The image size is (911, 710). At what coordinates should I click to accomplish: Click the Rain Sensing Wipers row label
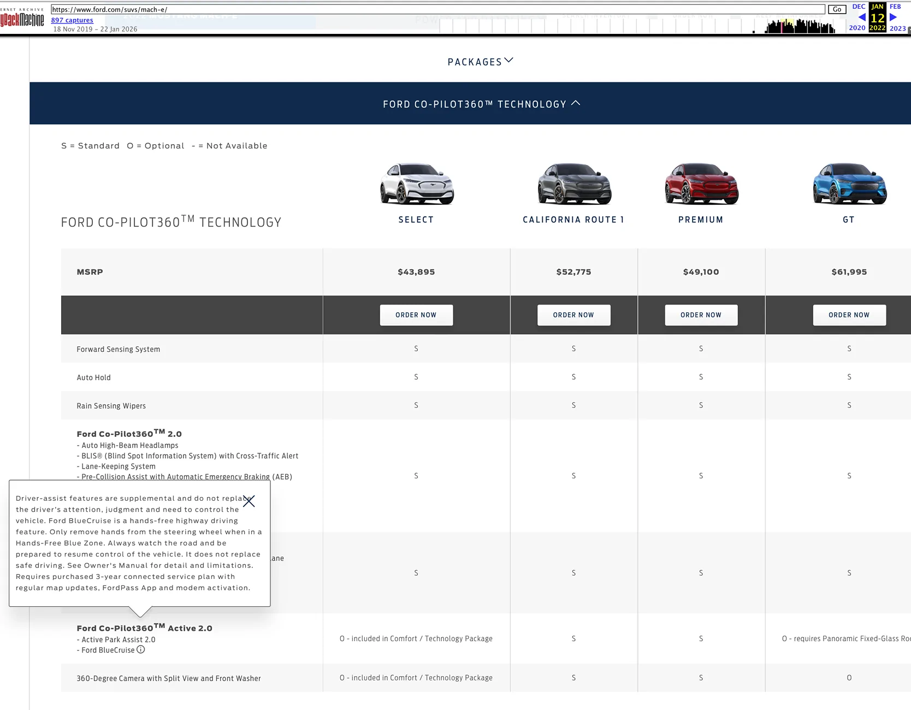pos(111,406)
